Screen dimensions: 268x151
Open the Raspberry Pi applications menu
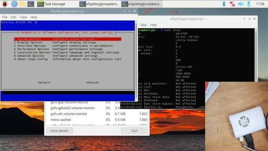click(x=5, y=4)
